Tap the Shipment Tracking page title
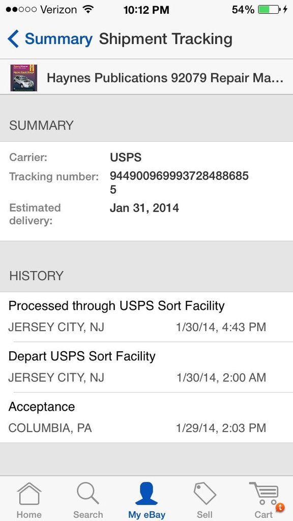Screen dimensions: 293x521 [x=166, y=39]
